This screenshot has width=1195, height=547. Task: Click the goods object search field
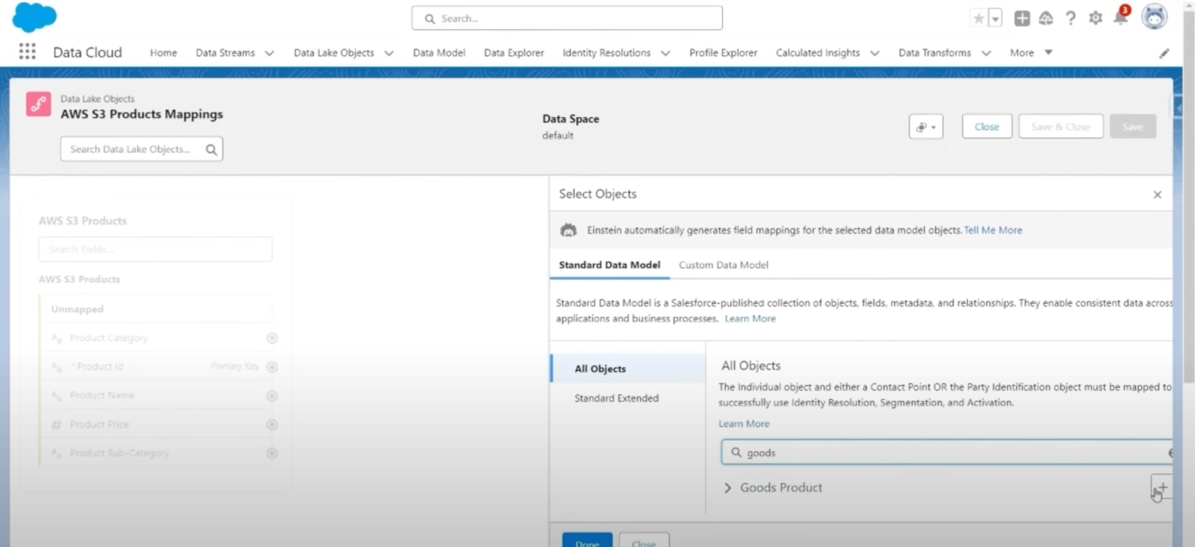[x=946, y=452]
